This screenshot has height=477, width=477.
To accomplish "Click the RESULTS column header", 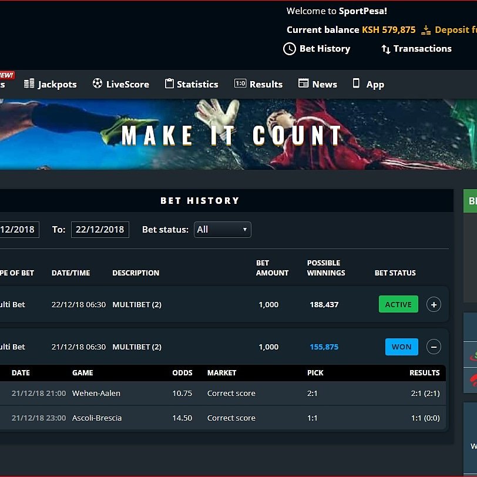I will 424,372.
